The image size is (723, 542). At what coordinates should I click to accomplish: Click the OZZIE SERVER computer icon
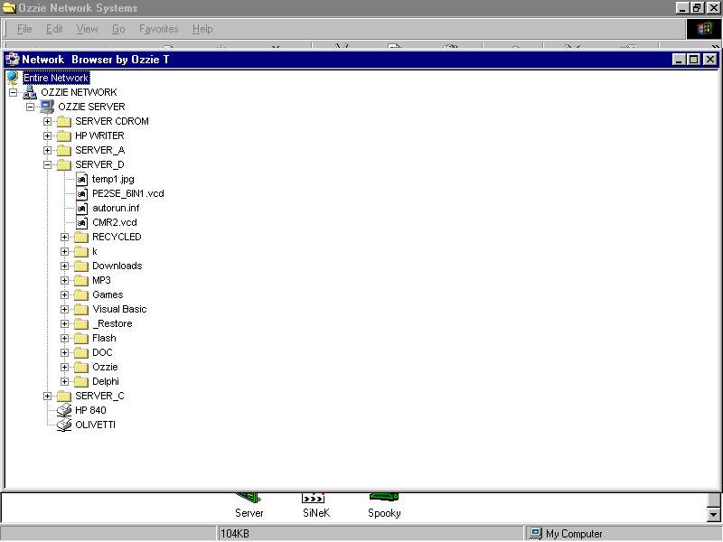click(x=47, y=107)
